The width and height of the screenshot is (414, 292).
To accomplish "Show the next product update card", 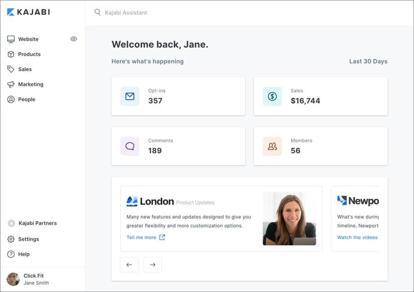I will point(153,264).
